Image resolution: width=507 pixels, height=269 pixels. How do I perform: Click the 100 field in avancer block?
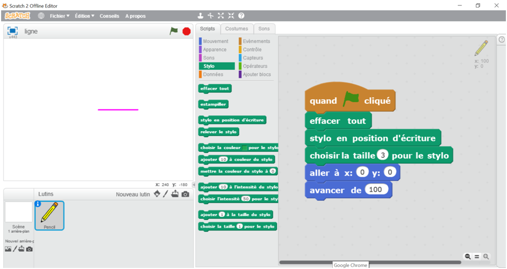377,189
